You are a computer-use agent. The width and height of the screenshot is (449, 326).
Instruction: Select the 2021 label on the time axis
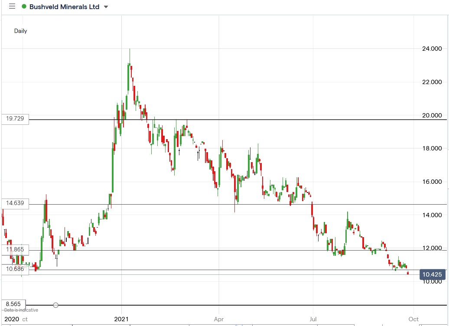click(x=122, y=319)
